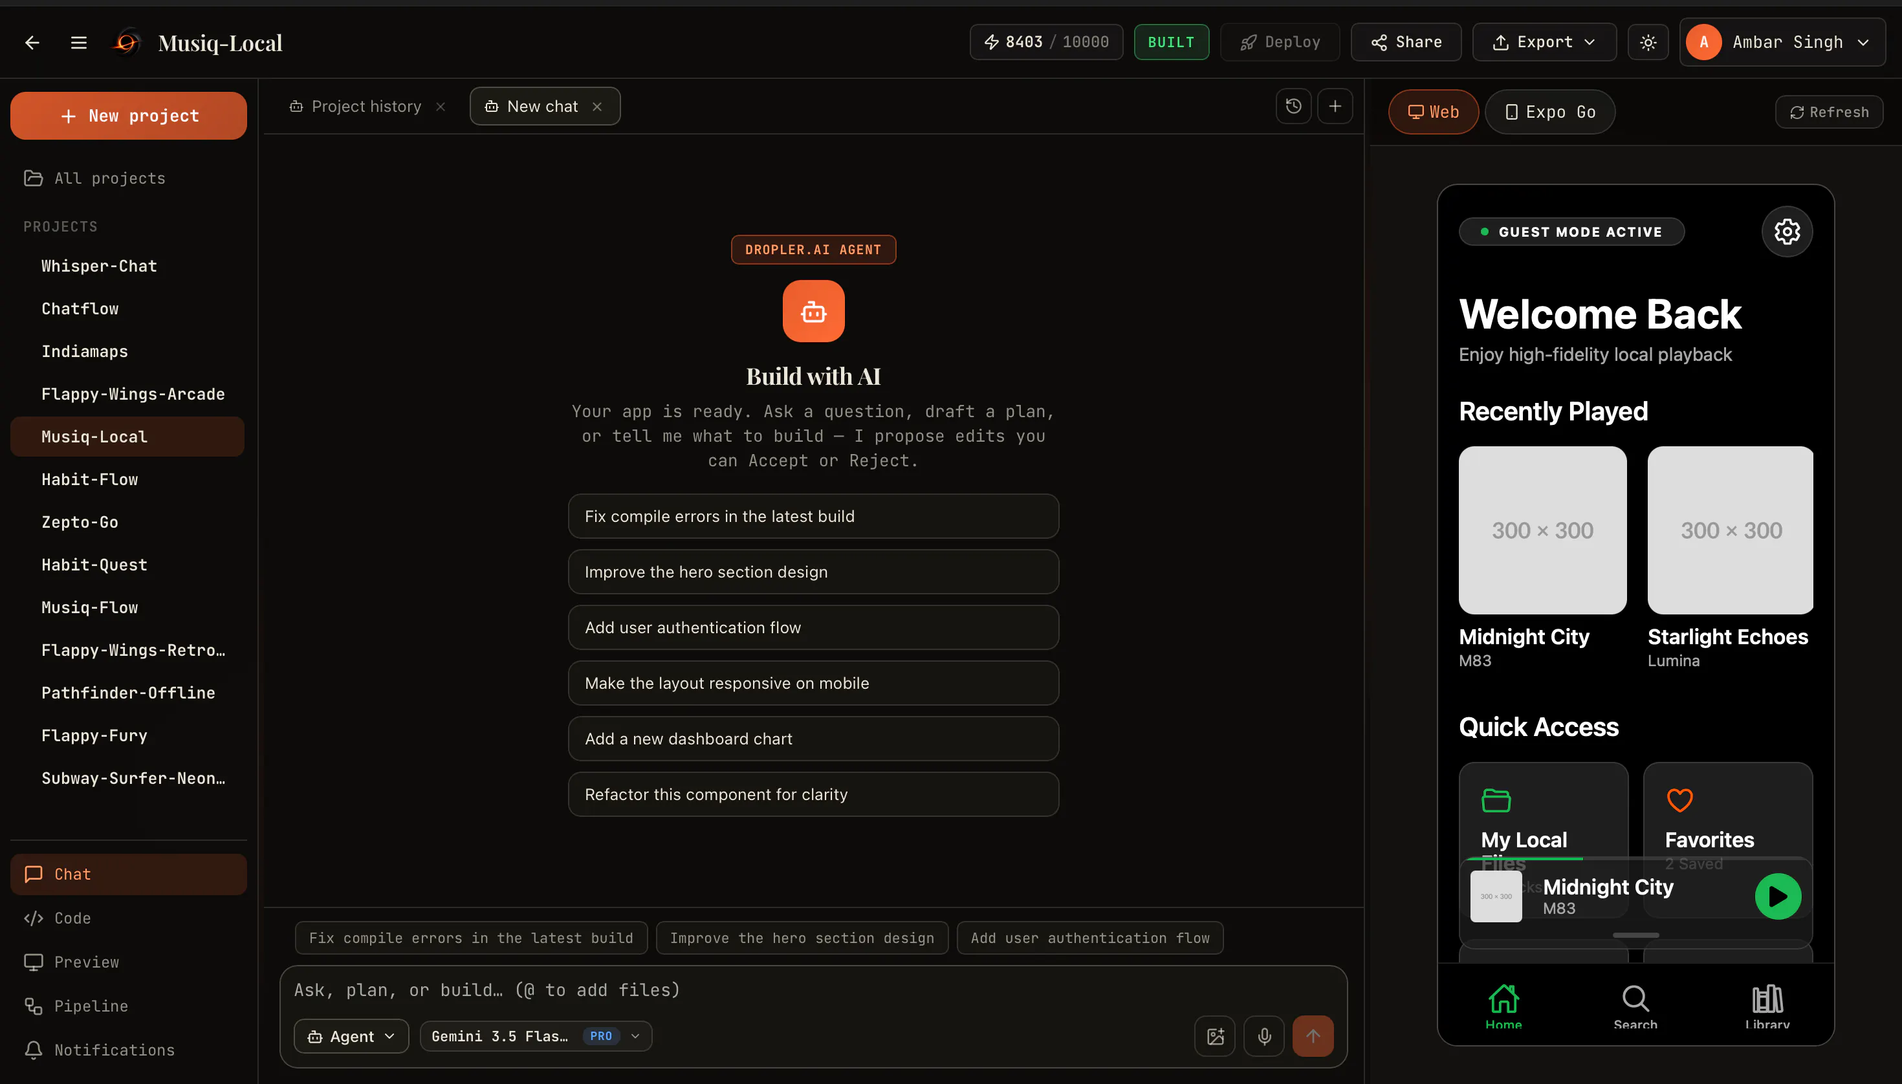The image size is (1902, 1084).
Task: Click the orange robot agent icon
Action: 813,311
